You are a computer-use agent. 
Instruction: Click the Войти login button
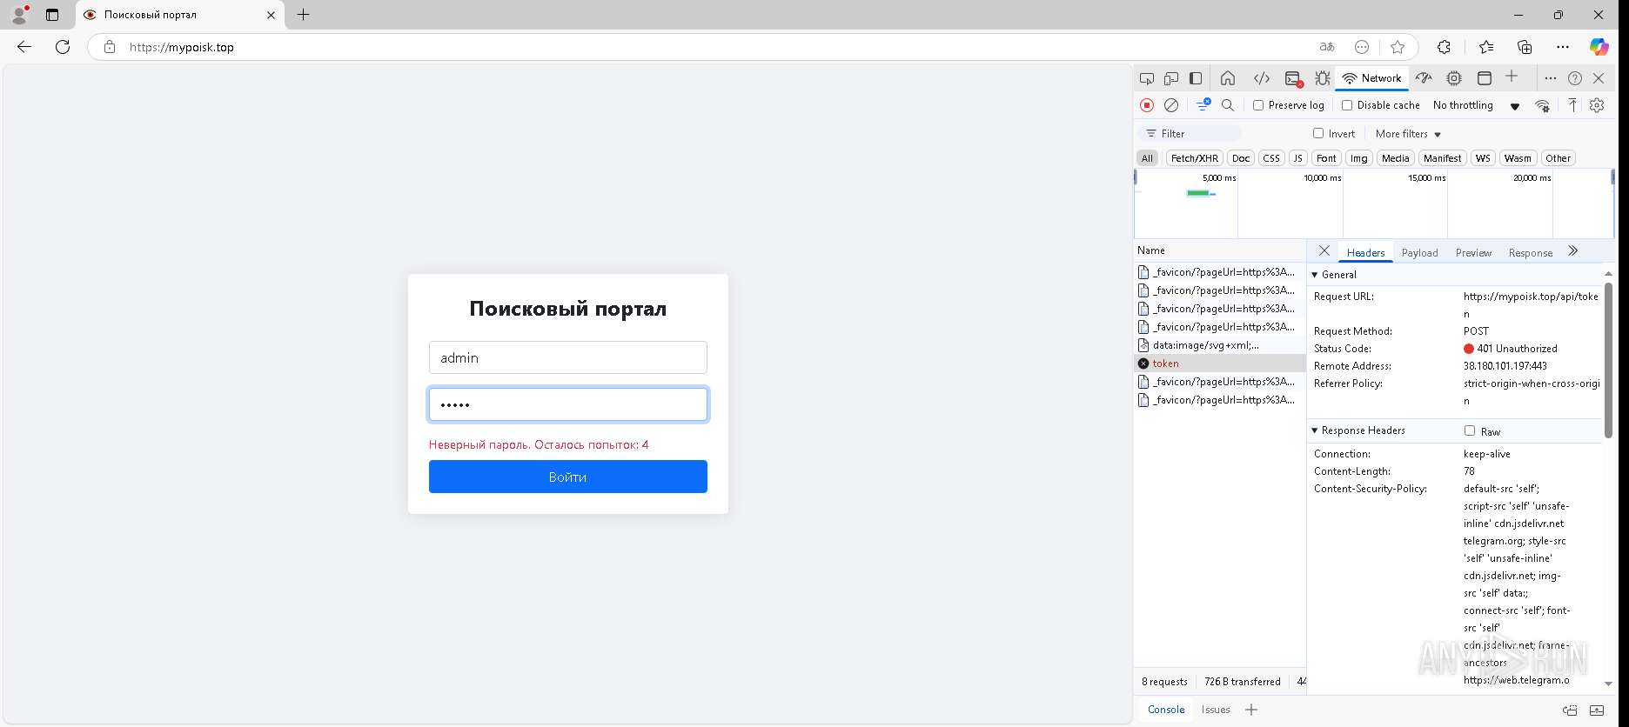[x=567, y=477]
